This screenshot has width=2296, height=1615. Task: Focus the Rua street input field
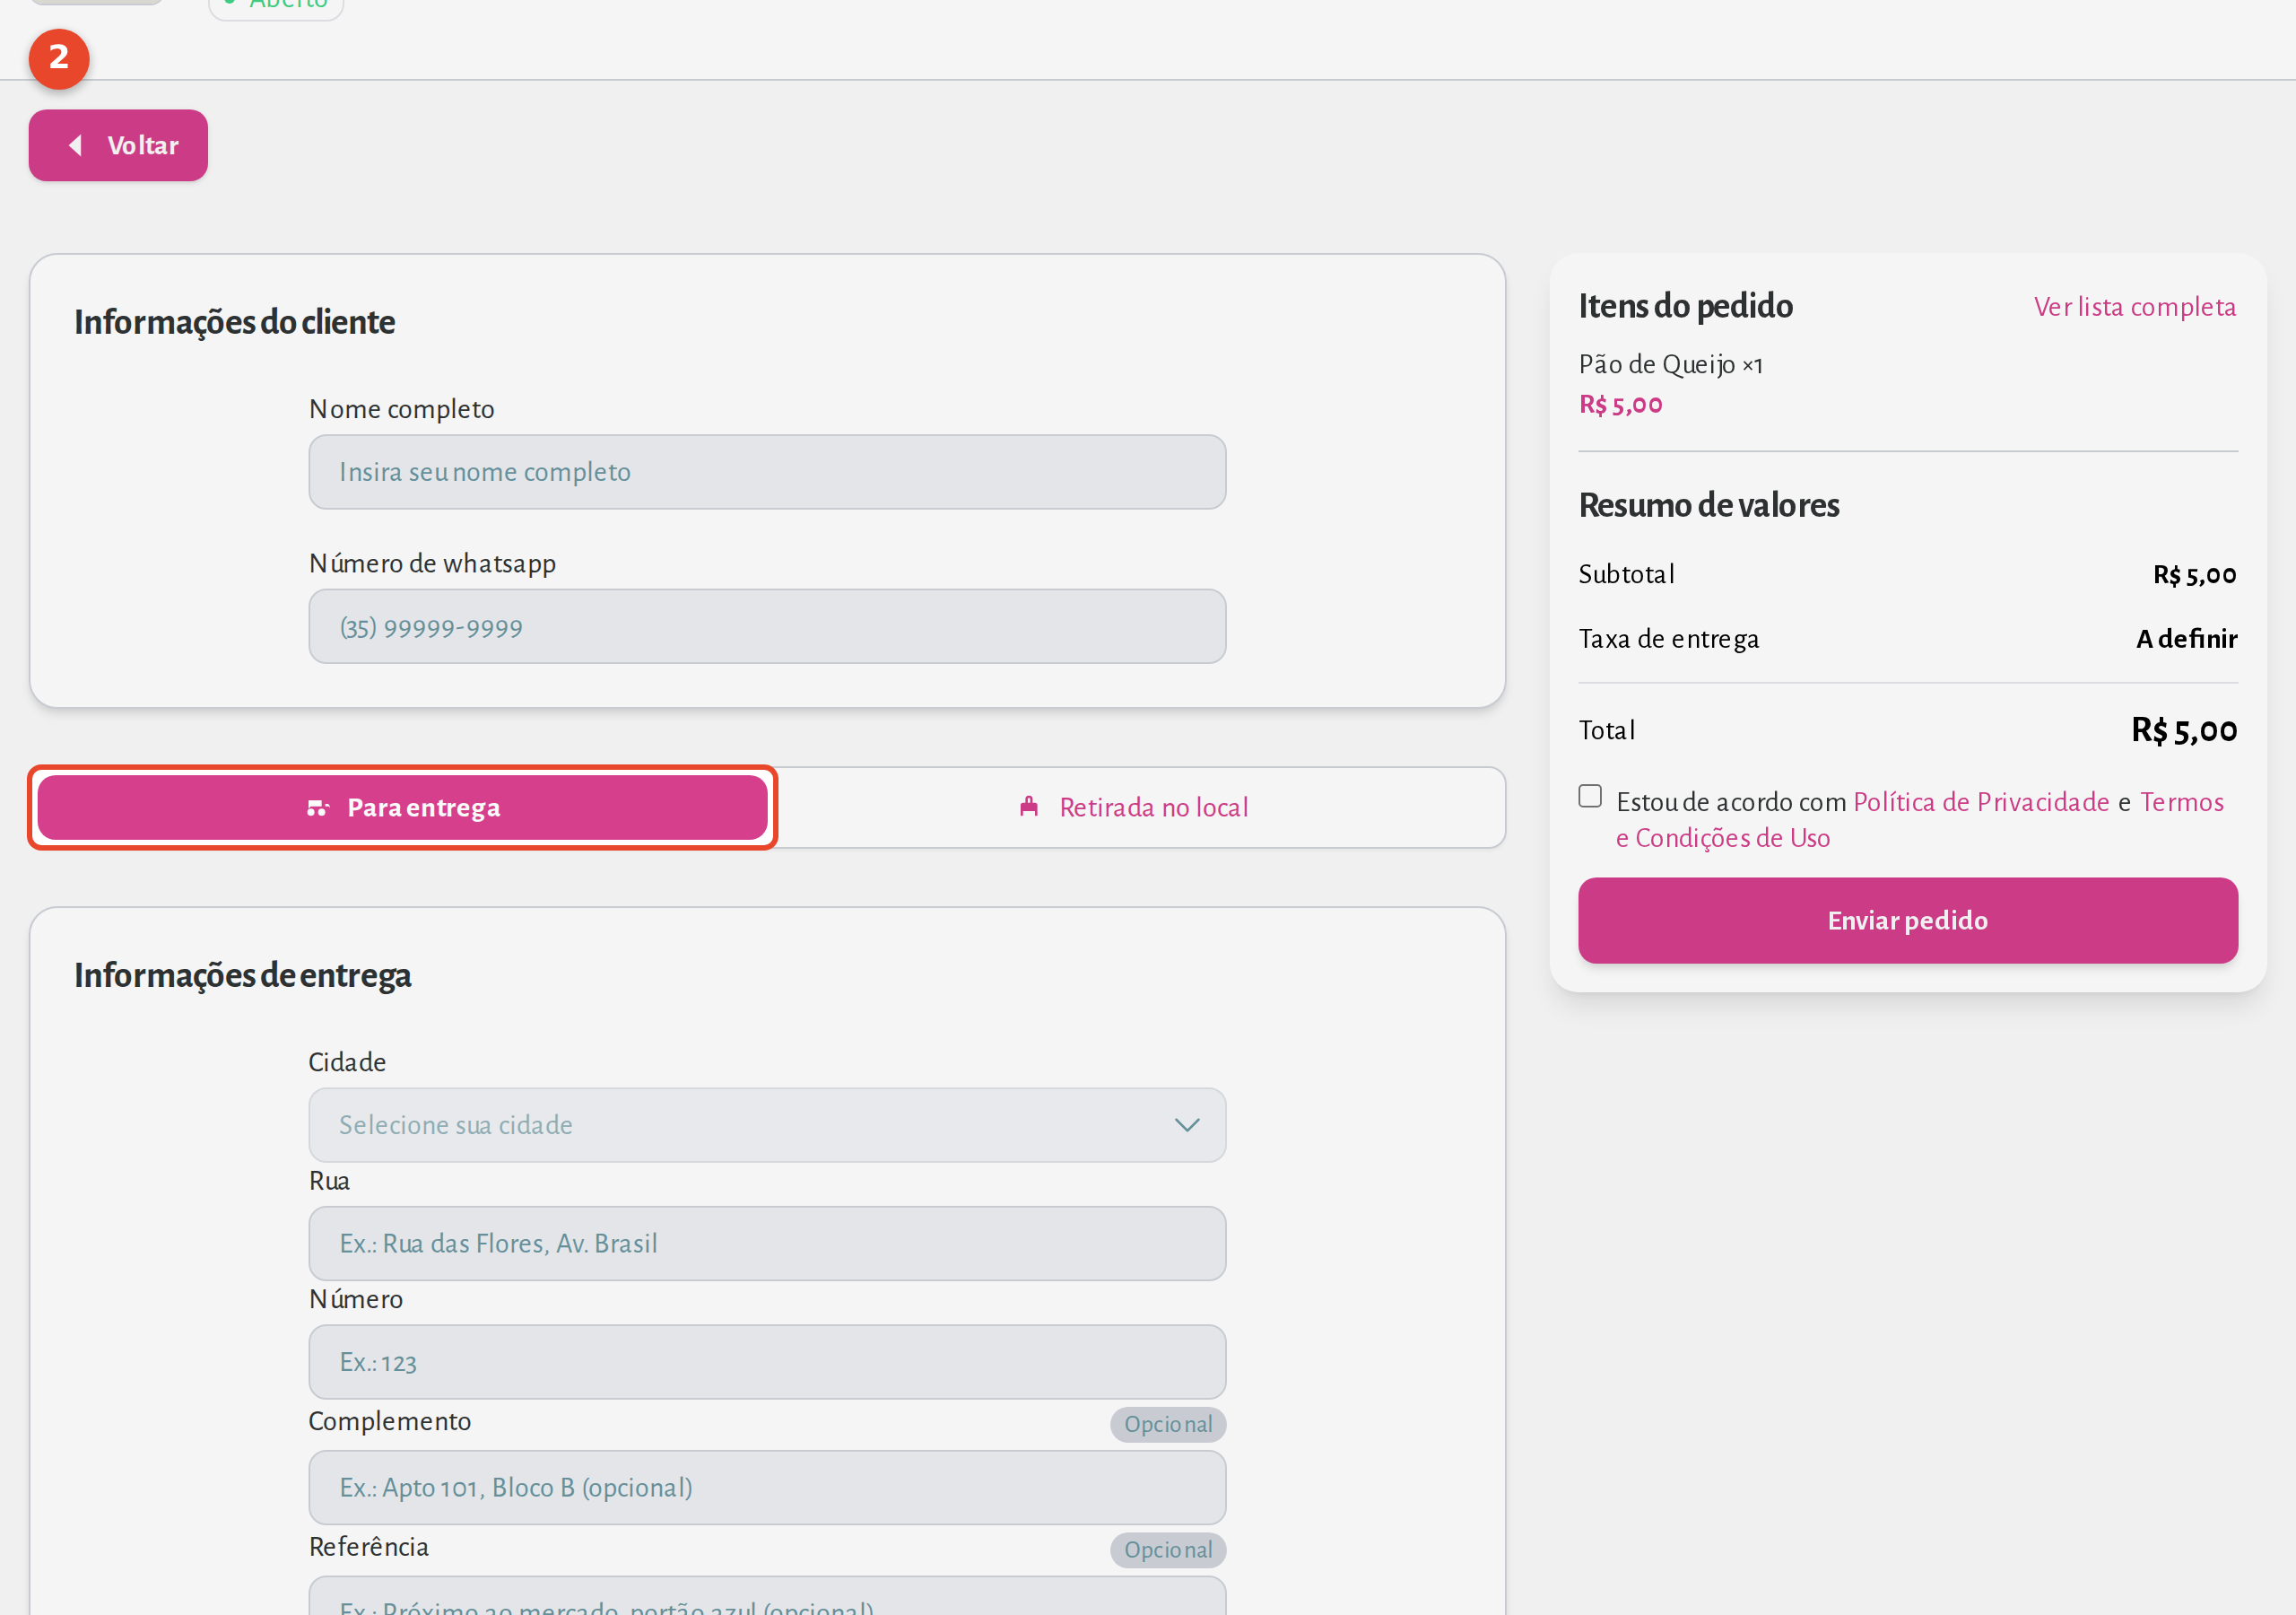767,1244
